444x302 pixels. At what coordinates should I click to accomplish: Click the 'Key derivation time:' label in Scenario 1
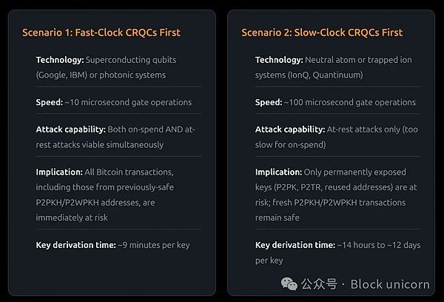74,244
